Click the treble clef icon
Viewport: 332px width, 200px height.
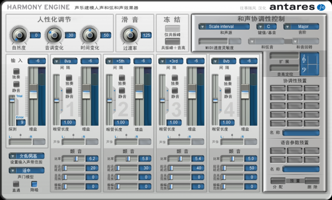point(304,59)
